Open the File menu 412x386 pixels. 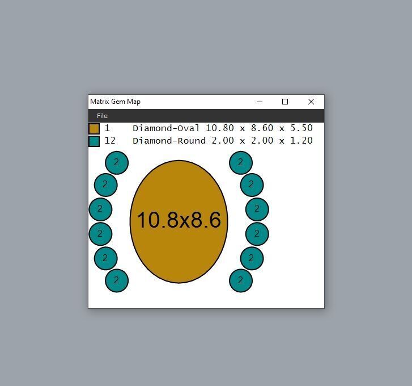[x=102, y=116]
